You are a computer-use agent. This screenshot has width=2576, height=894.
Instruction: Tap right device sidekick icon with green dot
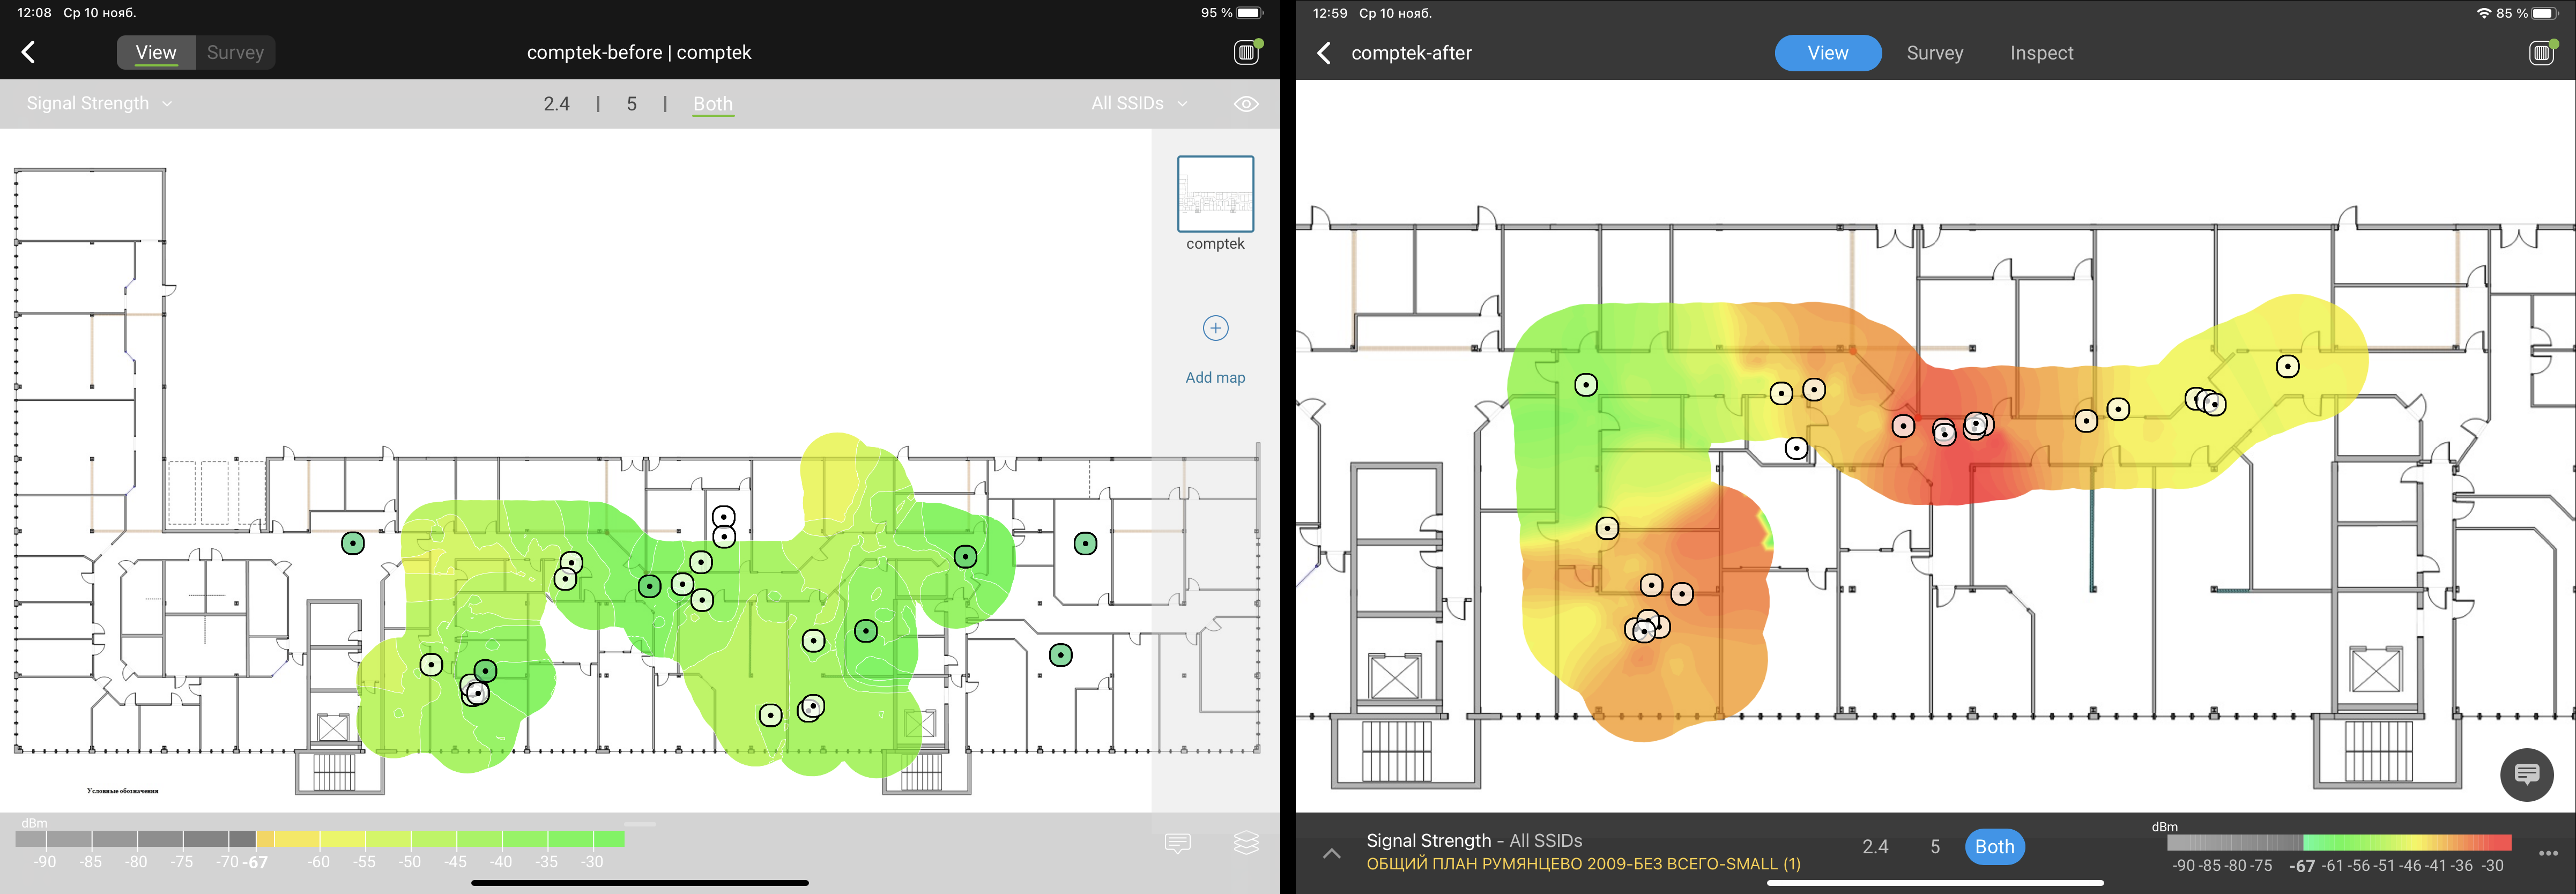2541,53
